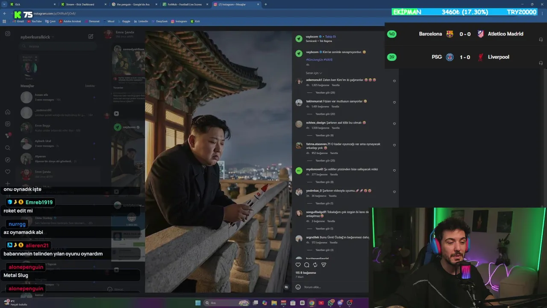Click the Windows Start button
The image size is (547, 308).
click(198, 303)
